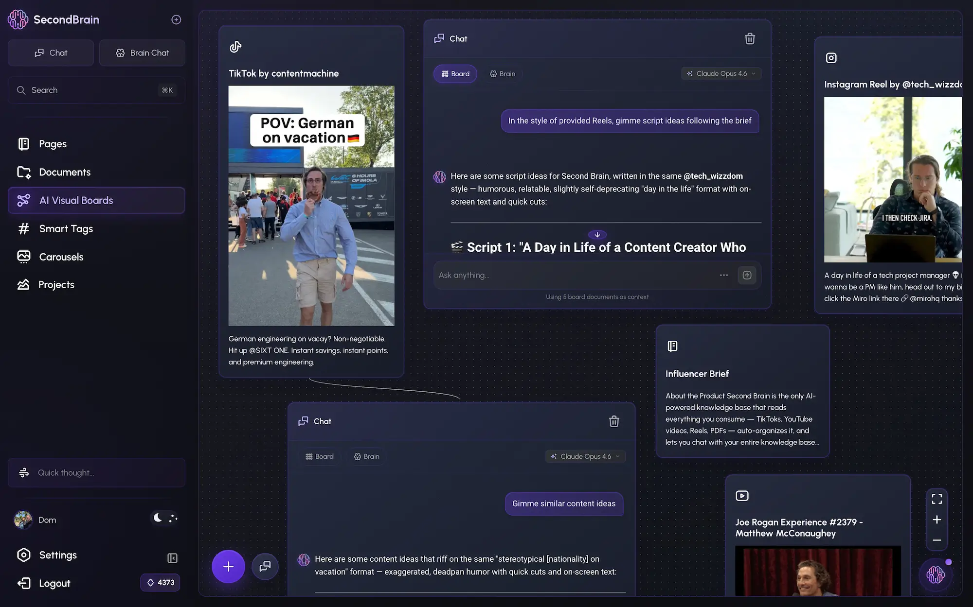
Task: Open the Chat button in sidebar
Action: coord(51,52)
